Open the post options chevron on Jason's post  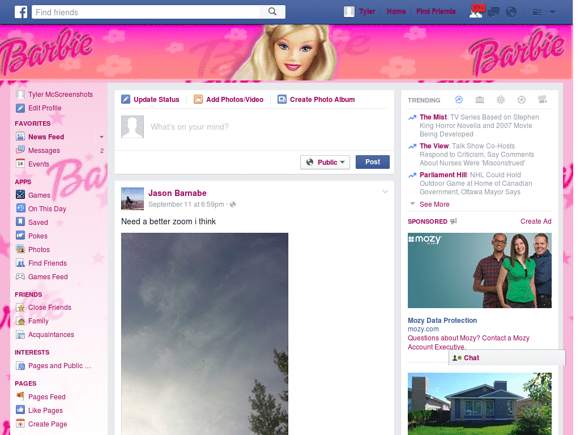tap(385, 191)
